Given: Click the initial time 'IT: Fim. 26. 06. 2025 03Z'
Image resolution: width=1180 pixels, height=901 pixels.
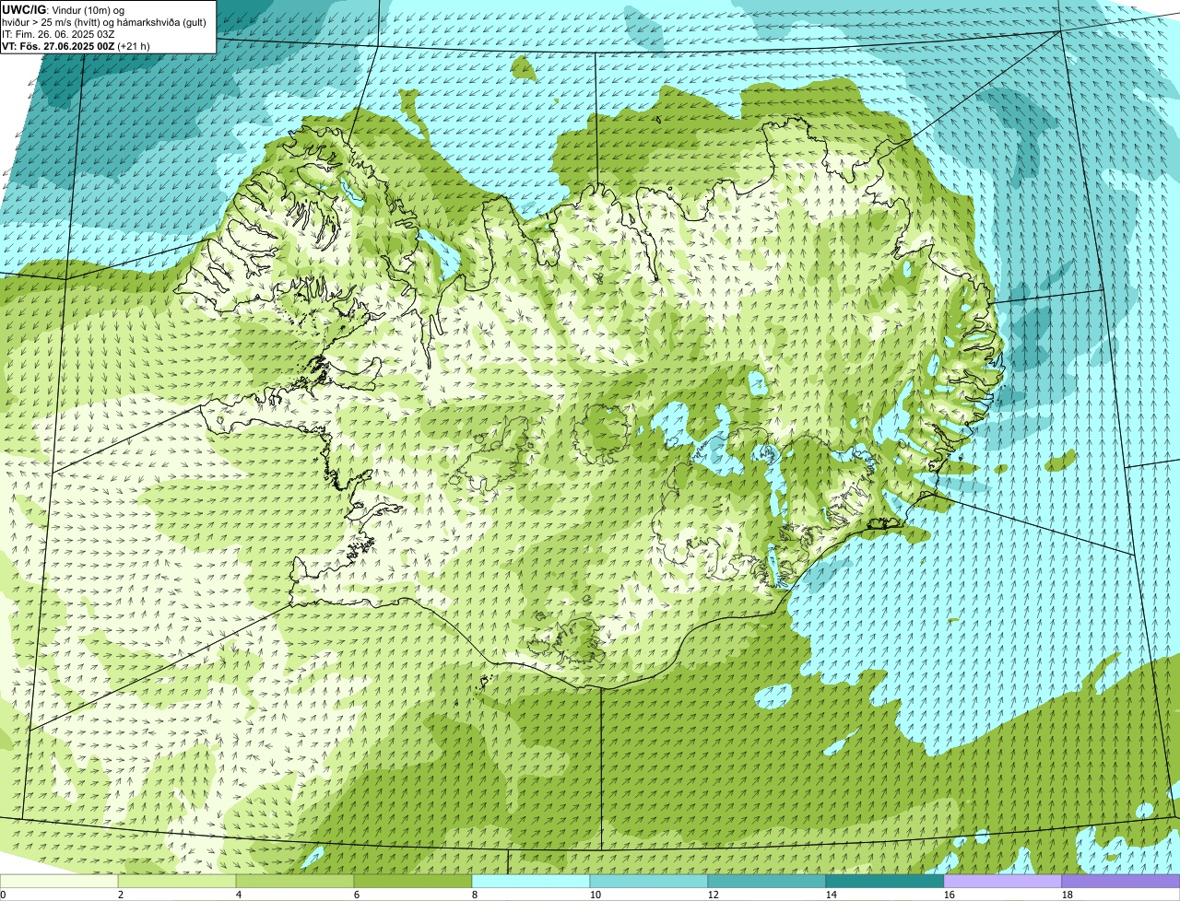Looking at the screenshot, I should pyautogui.click(x=58, y=34).
